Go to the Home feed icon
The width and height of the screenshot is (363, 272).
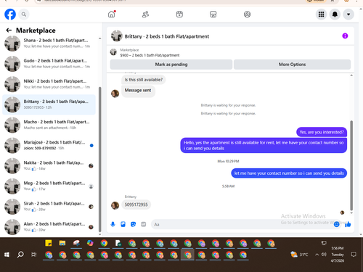pos(112,15)
